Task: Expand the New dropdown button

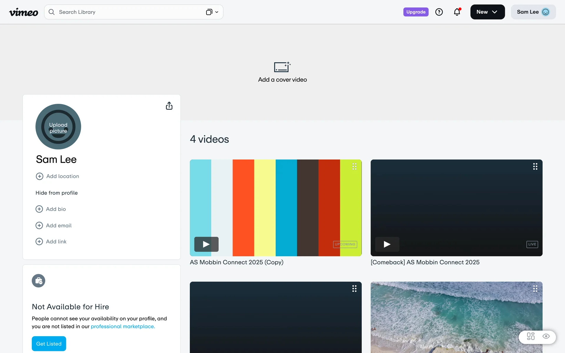Action: coord(487,12)
